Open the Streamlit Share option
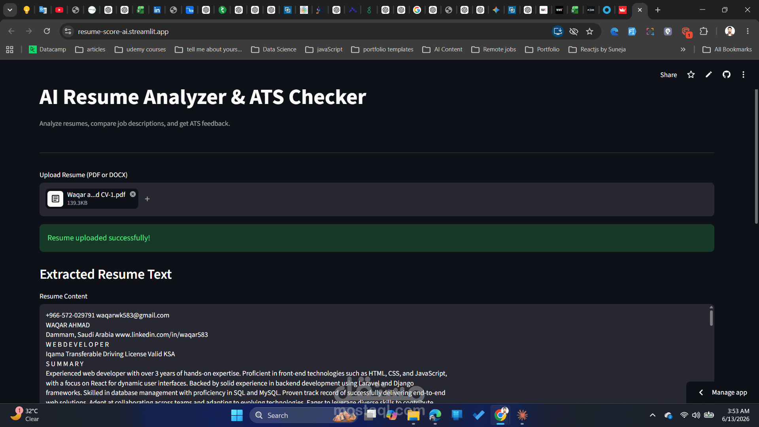 668,75
